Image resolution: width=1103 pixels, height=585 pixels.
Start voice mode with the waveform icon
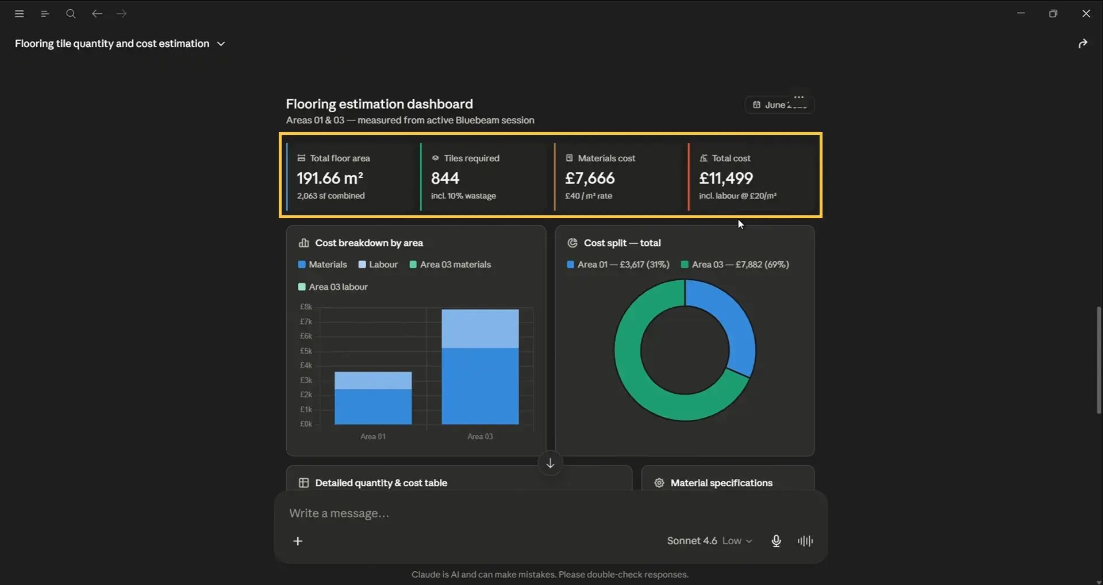click(x=805, y=541)
